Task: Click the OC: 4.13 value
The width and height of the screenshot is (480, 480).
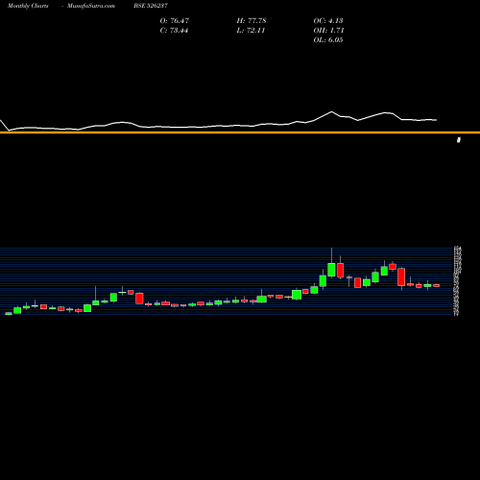Action: (x=328, y=21)
